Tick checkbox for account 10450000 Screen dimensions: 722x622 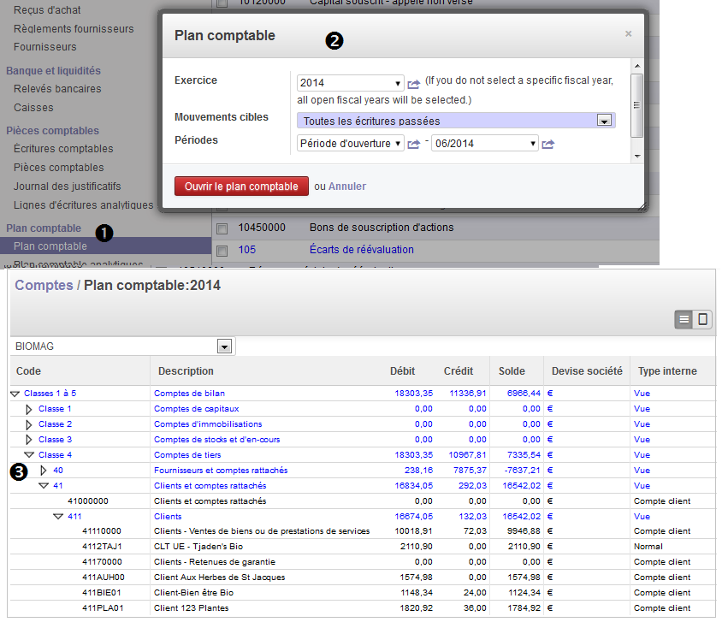[x=222, y=228]
